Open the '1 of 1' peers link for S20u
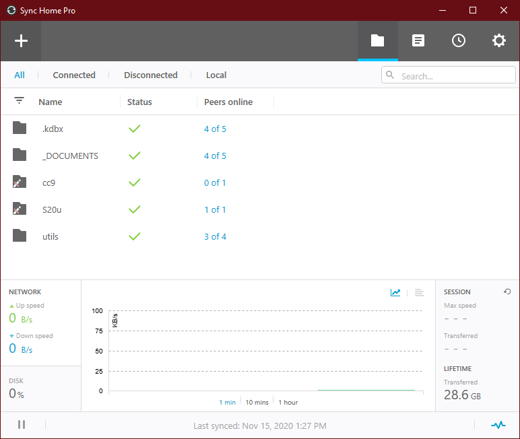Image resolution: width=520 pixels, height=439 pixels. point(216,209)
